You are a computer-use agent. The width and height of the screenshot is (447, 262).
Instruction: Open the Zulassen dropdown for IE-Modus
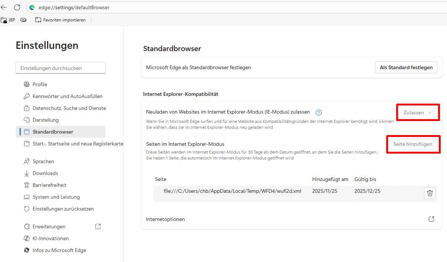point(418,112)
